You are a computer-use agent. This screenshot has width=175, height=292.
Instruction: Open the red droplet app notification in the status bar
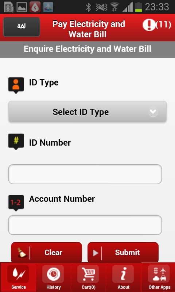35,7
